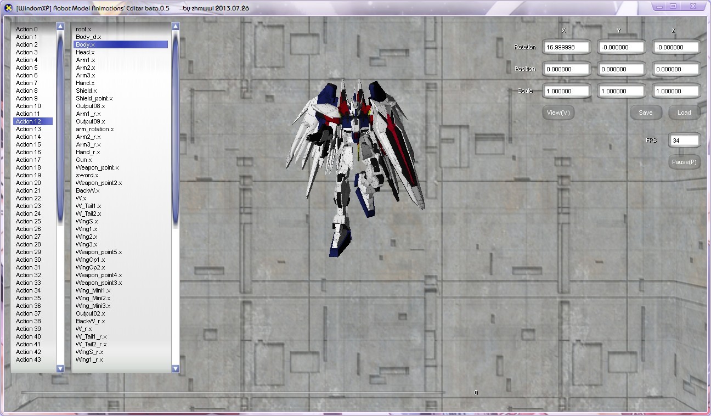
Task: Select Action 0 in the action list
Action: (33, 29)
